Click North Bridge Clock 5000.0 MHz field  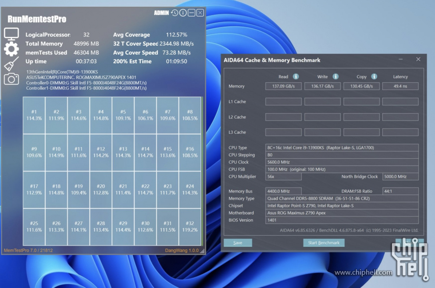[x=400, y=176]
